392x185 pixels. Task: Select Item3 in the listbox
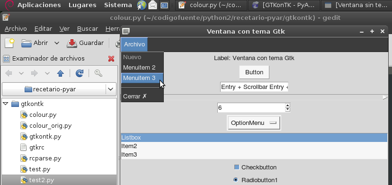click(x=254, y=155)
